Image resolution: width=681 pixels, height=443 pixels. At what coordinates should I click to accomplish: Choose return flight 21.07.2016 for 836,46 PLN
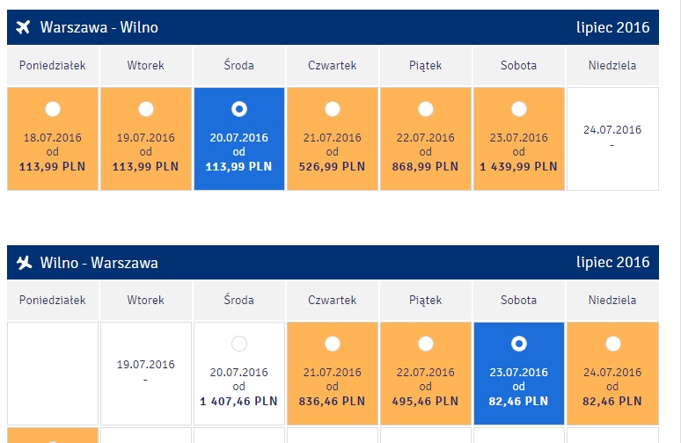(333, 344)
